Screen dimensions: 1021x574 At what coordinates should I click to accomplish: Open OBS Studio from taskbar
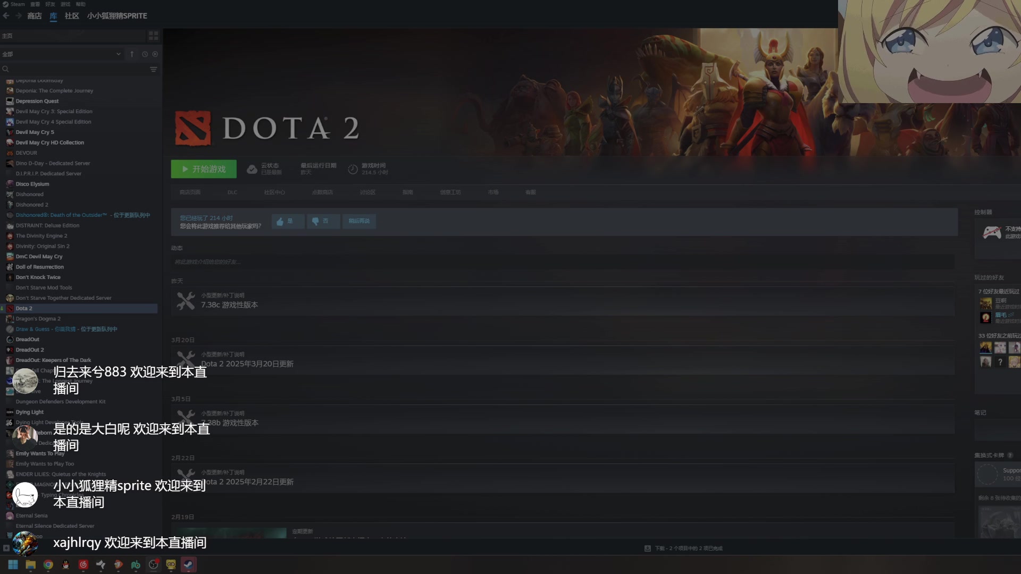click(x=153, y=564)
